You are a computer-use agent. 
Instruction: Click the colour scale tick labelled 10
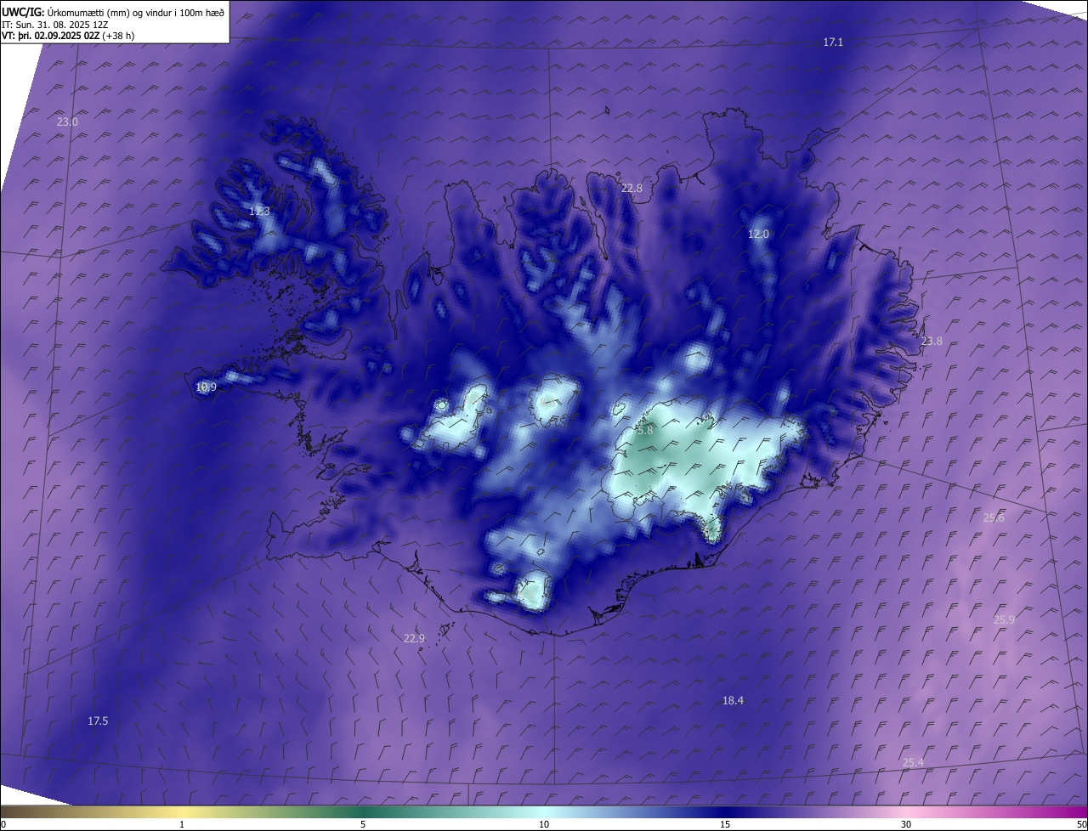[544, 824]
